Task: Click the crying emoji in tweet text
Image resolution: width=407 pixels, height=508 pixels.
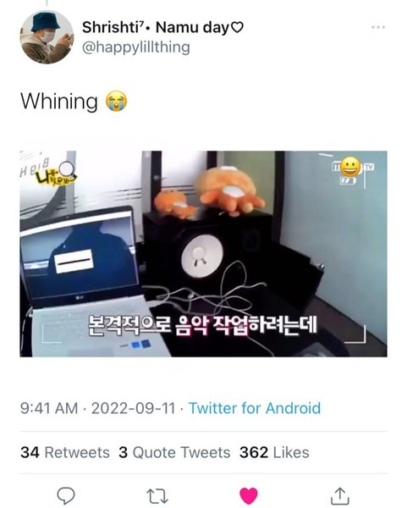Action: pyautogui.click(x=117, y=101)
